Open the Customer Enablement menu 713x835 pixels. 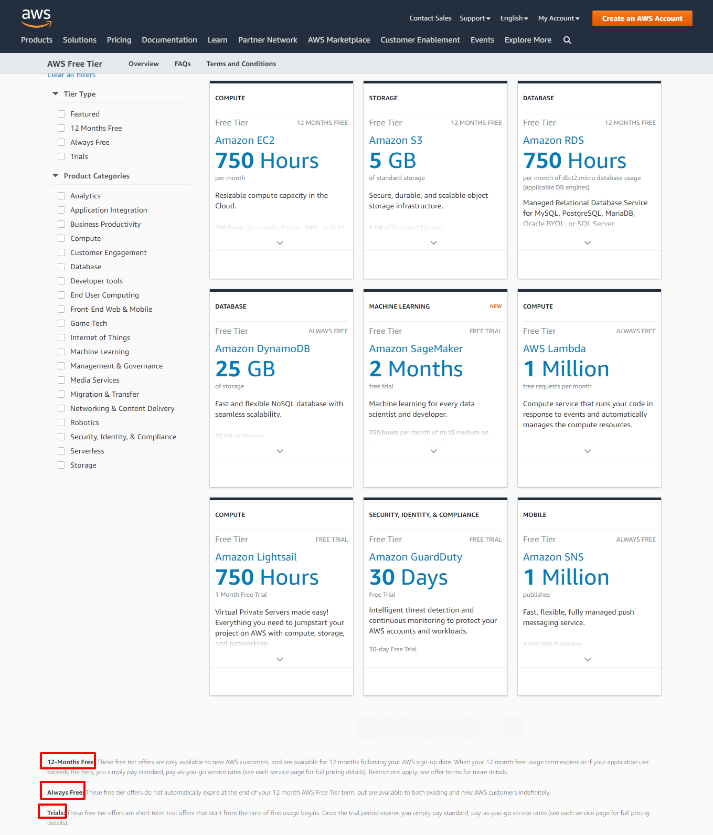point(420,40)
